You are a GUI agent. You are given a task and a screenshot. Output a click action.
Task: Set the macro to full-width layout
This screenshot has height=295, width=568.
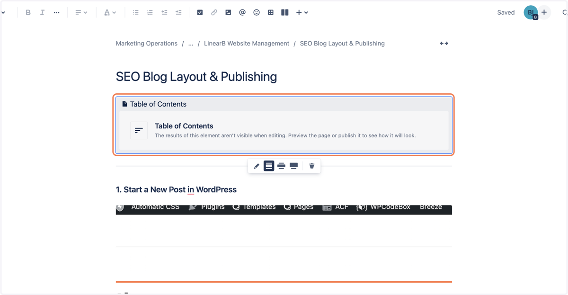click(294, 166)
